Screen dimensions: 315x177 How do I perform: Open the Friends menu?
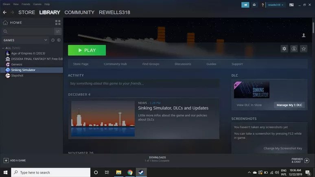click(26, 4)
